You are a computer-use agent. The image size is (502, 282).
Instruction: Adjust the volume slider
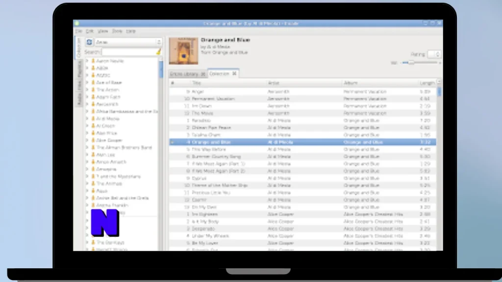click(x=420, y=63)
